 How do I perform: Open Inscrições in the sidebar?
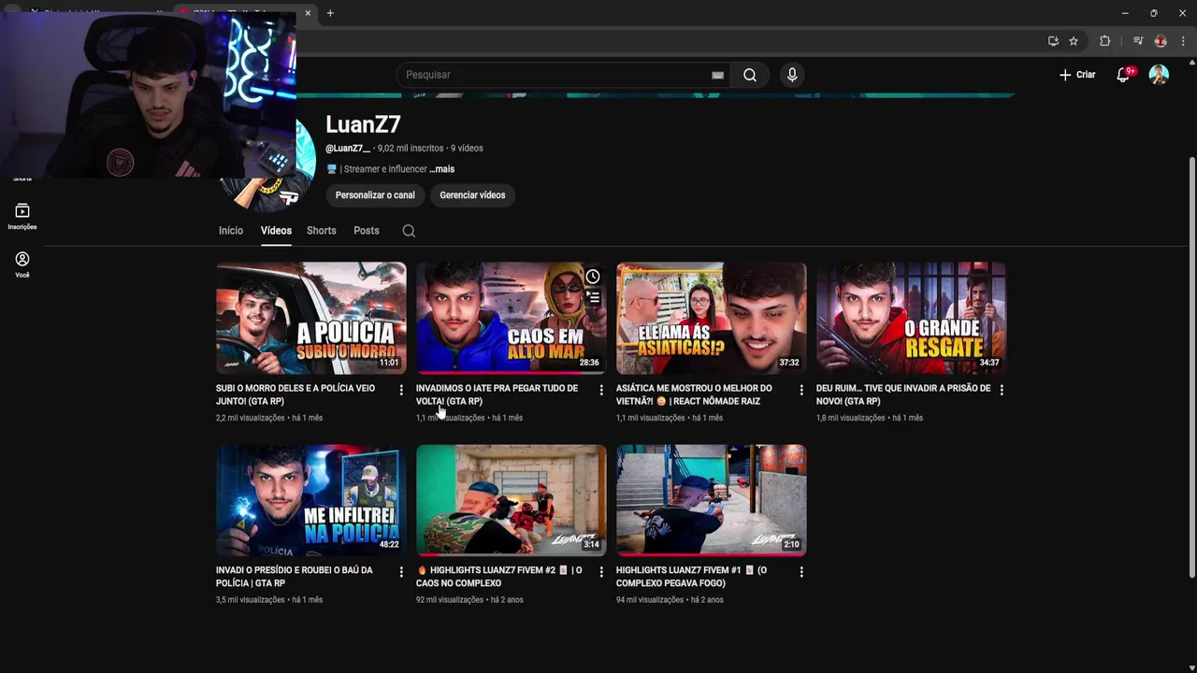[x=22, y=217]
